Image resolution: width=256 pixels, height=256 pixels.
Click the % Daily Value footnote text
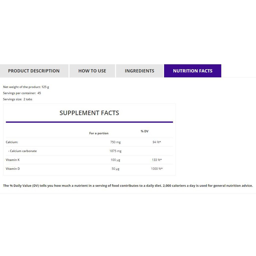(128, 186)
